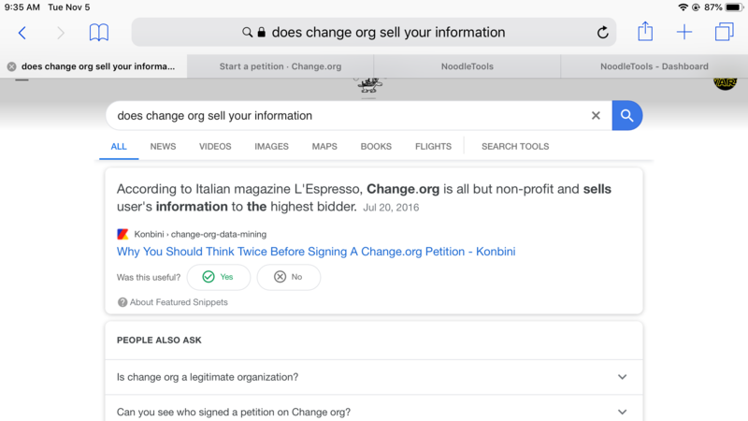The image size is (748, 421).
Task: Open the Konbini article link
Action: 316,252
